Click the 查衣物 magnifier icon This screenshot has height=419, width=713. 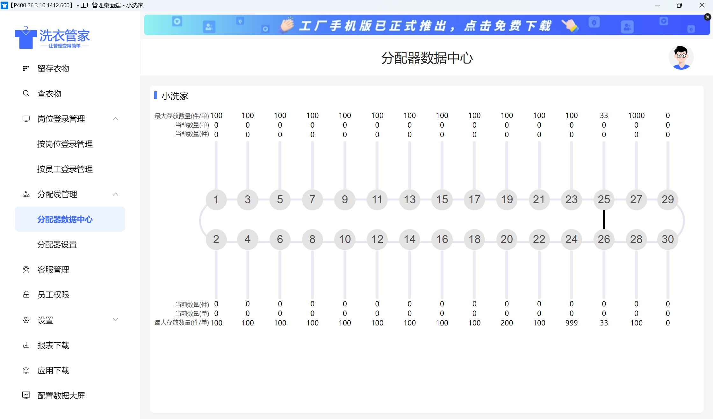[26, 94]
